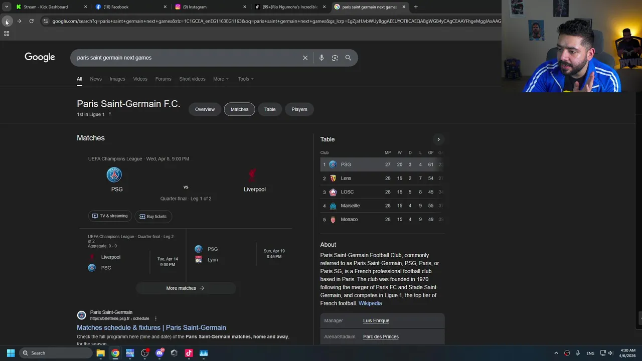
Task: Expand the More search filters dropdown
Action: (221, 79)
